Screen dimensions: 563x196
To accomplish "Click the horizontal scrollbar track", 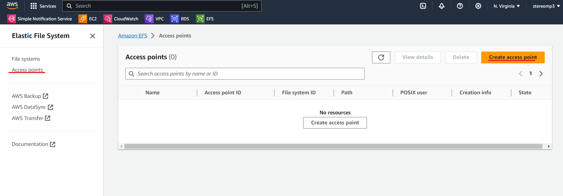I will pos(333,146).
